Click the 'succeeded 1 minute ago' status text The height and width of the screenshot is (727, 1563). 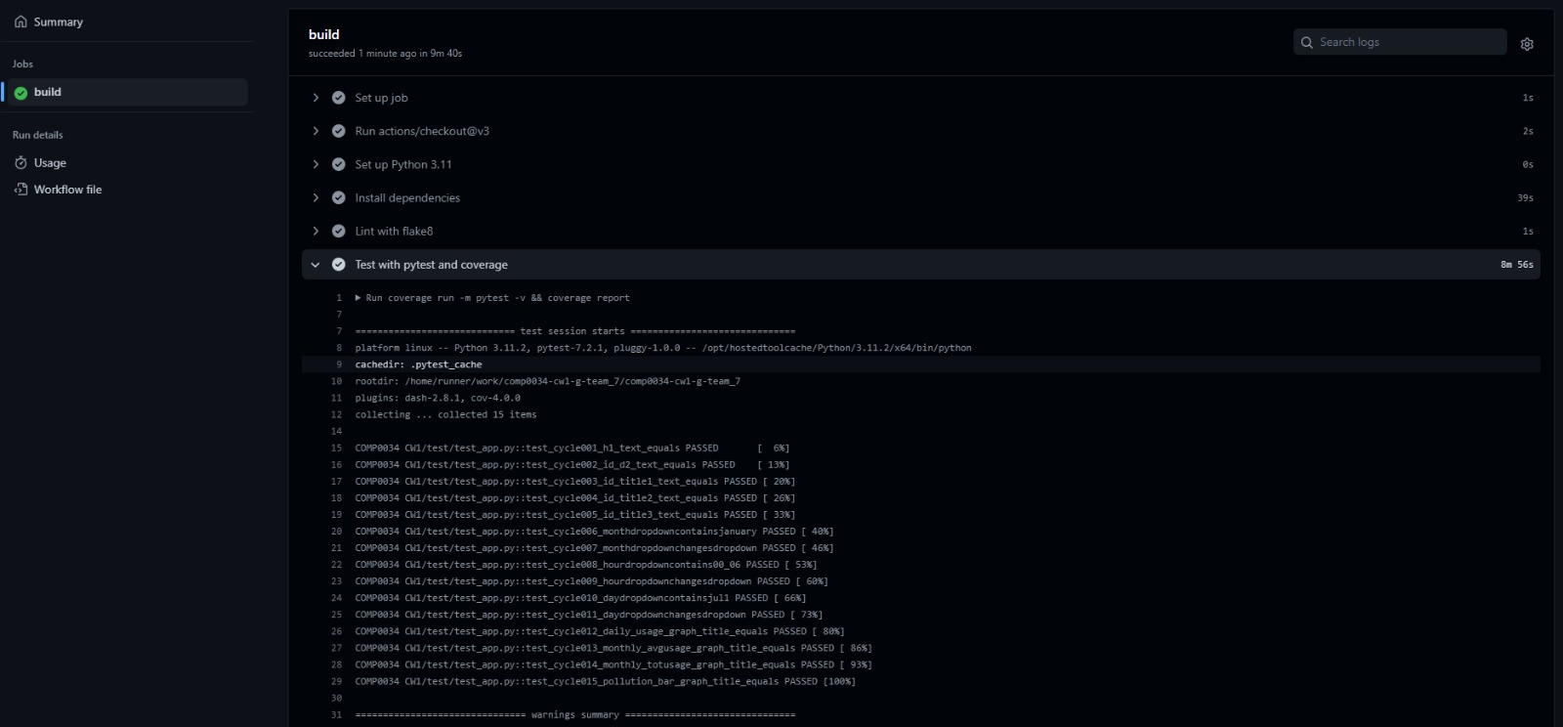[x=385, y=54]
